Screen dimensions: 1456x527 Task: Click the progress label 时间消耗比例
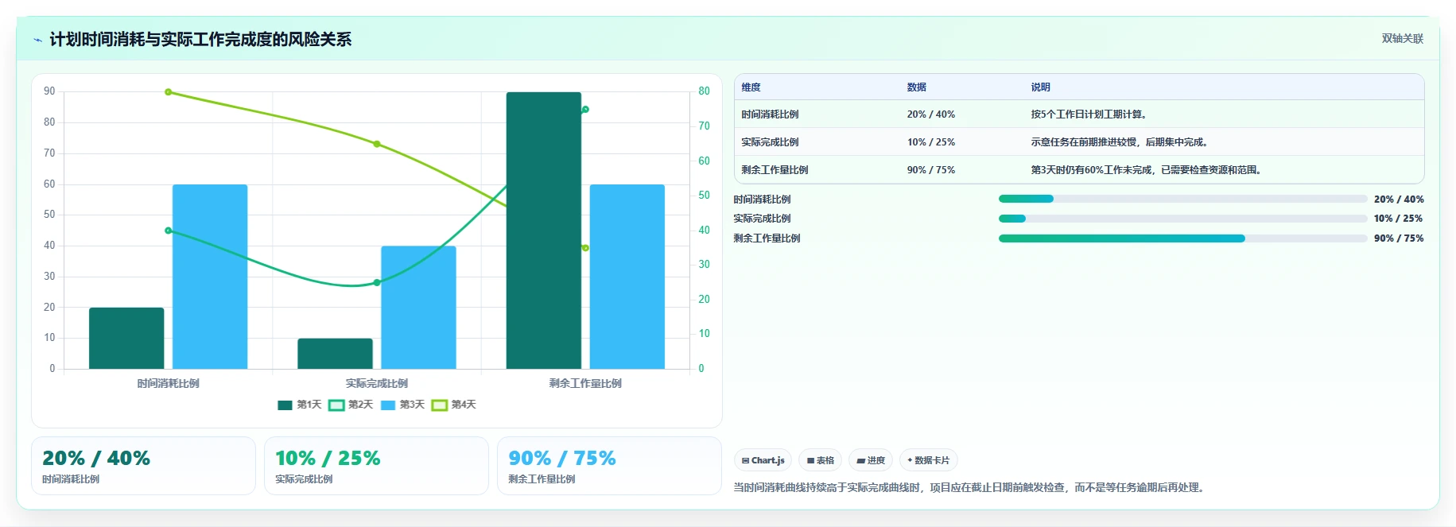tap(762, 200)
